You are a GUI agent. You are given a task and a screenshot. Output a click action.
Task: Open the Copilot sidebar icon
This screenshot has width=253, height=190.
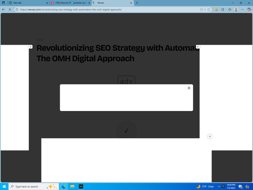point(249,10)
